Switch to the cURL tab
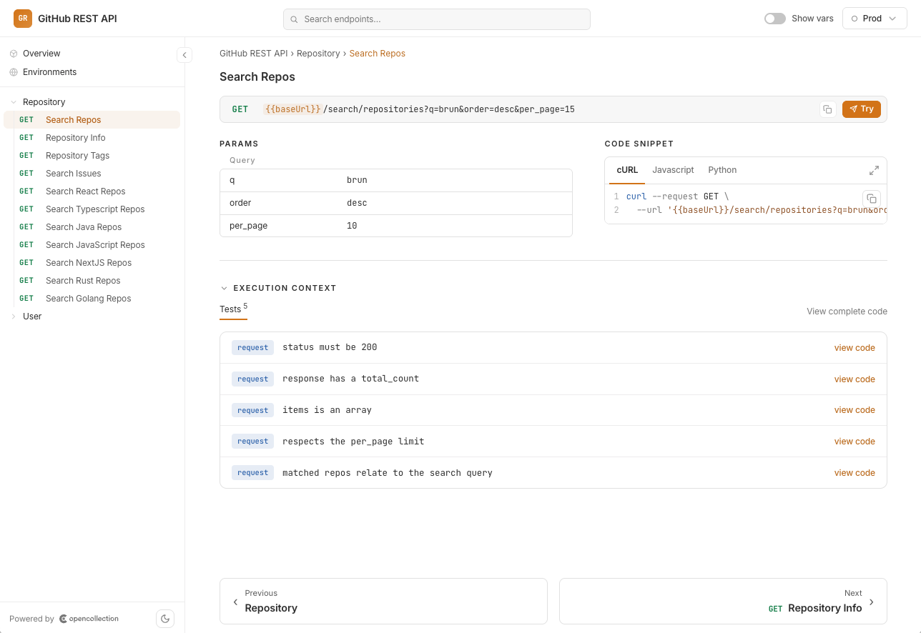This screenshot has height=633, width=921. coord(627,170)
